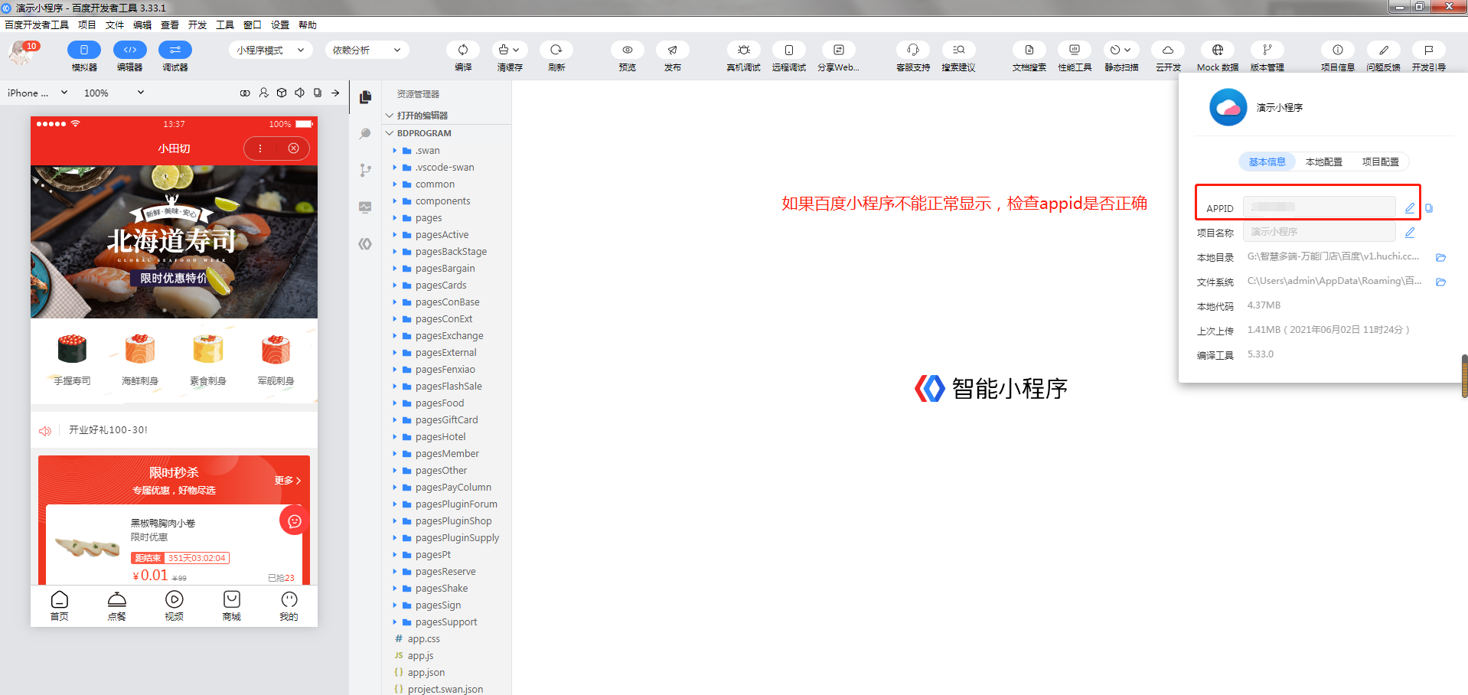Open 项目信息 project info
Image resolution: width=1468 pixels, height=695 pixels.
coord(1338,50)
